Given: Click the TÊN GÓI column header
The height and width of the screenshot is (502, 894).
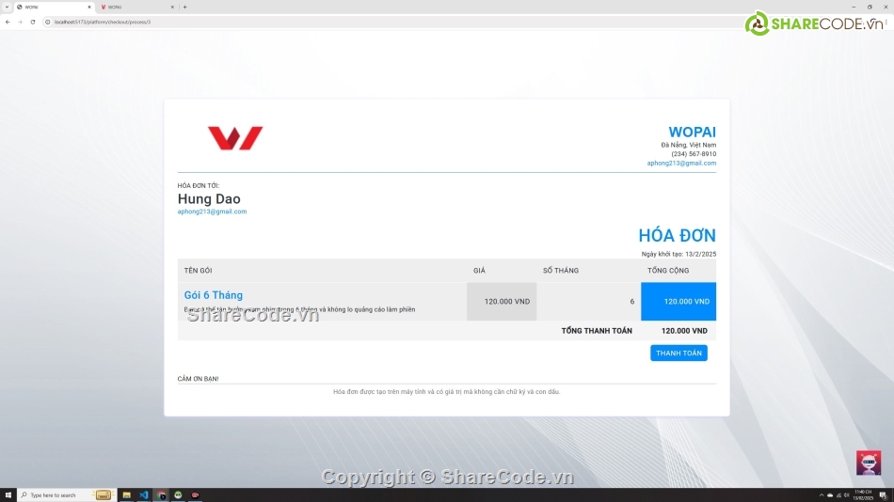Looking at the screenshot, I should (x=198, y=271).
